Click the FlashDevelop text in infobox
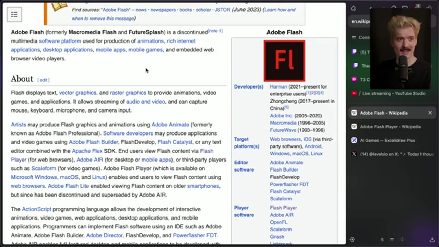This screenshot has height=247, width=439. [285, 177]
